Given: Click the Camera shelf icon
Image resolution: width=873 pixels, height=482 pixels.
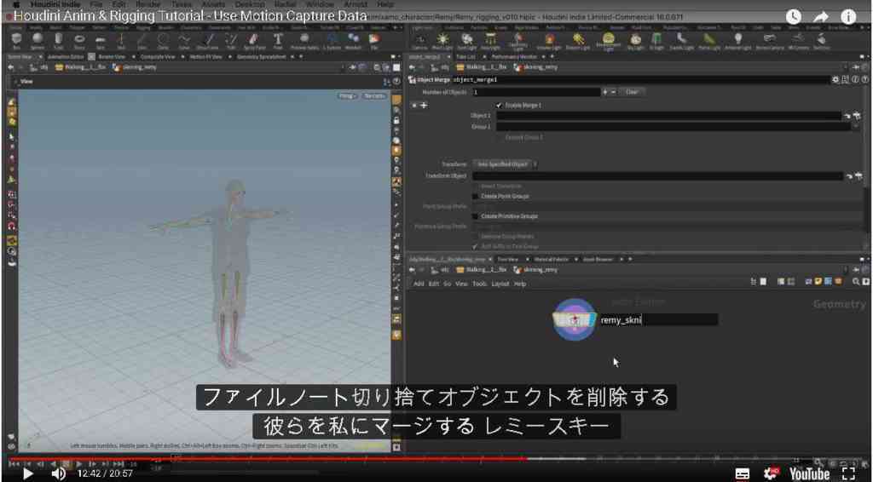Looking at the screenshot, I should tap(420, 40).
